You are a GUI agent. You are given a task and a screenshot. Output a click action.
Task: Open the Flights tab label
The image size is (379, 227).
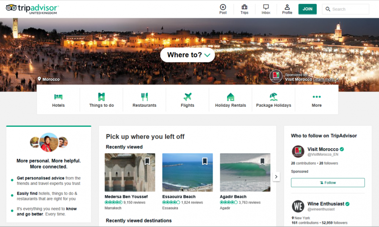[x=188, y=106]
